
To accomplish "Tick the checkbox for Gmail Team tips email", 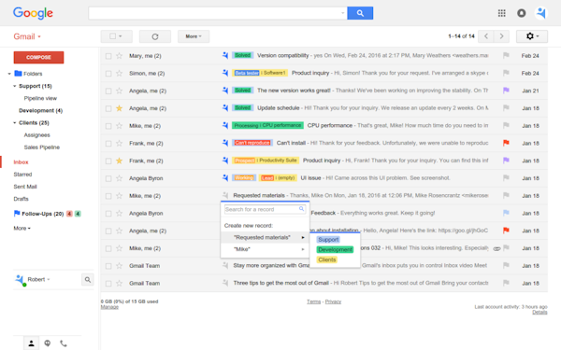I will pos(108,283).
